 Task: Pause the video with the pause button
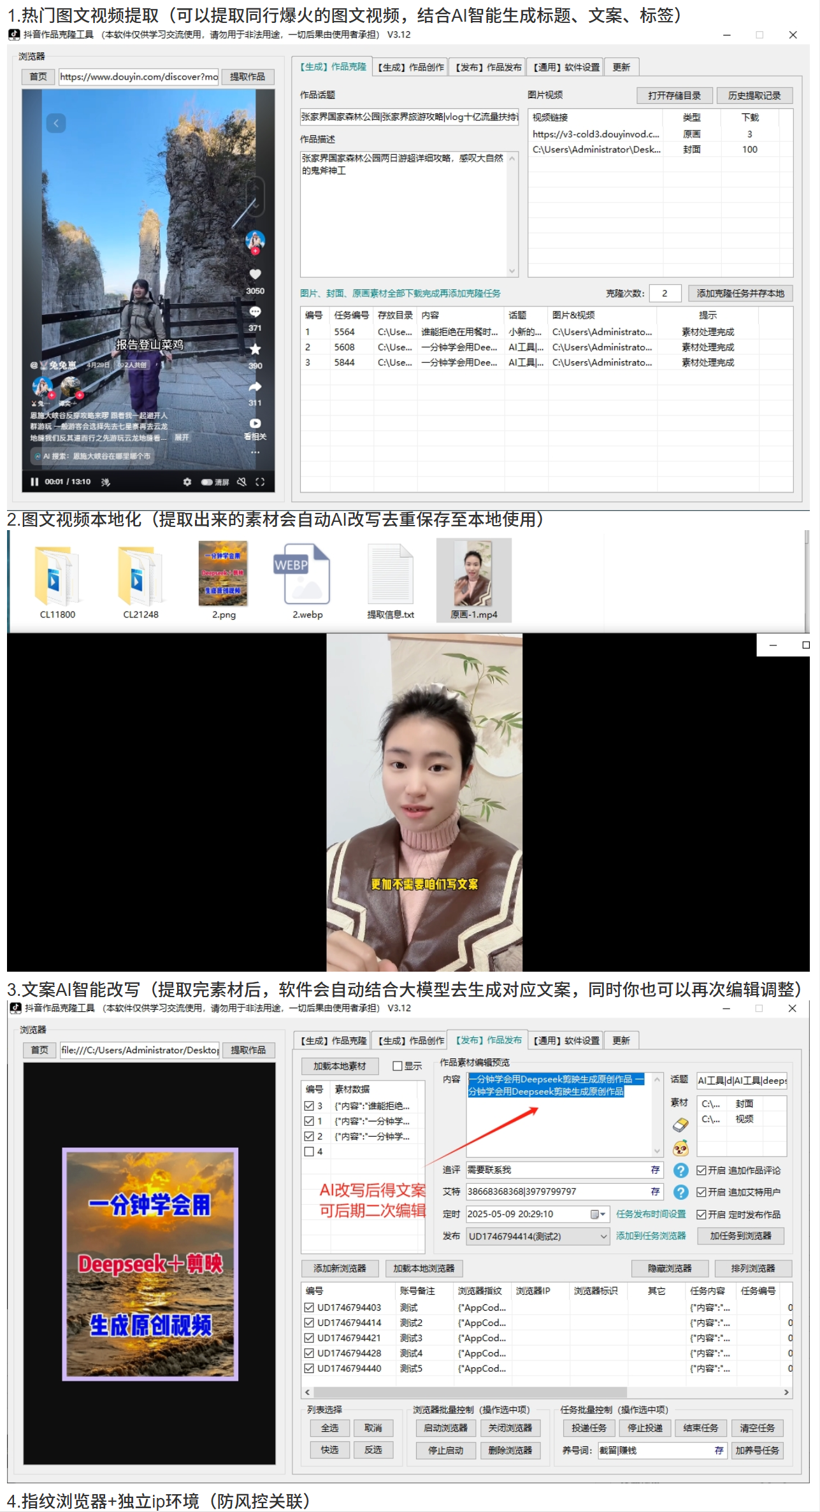point(34,482)
